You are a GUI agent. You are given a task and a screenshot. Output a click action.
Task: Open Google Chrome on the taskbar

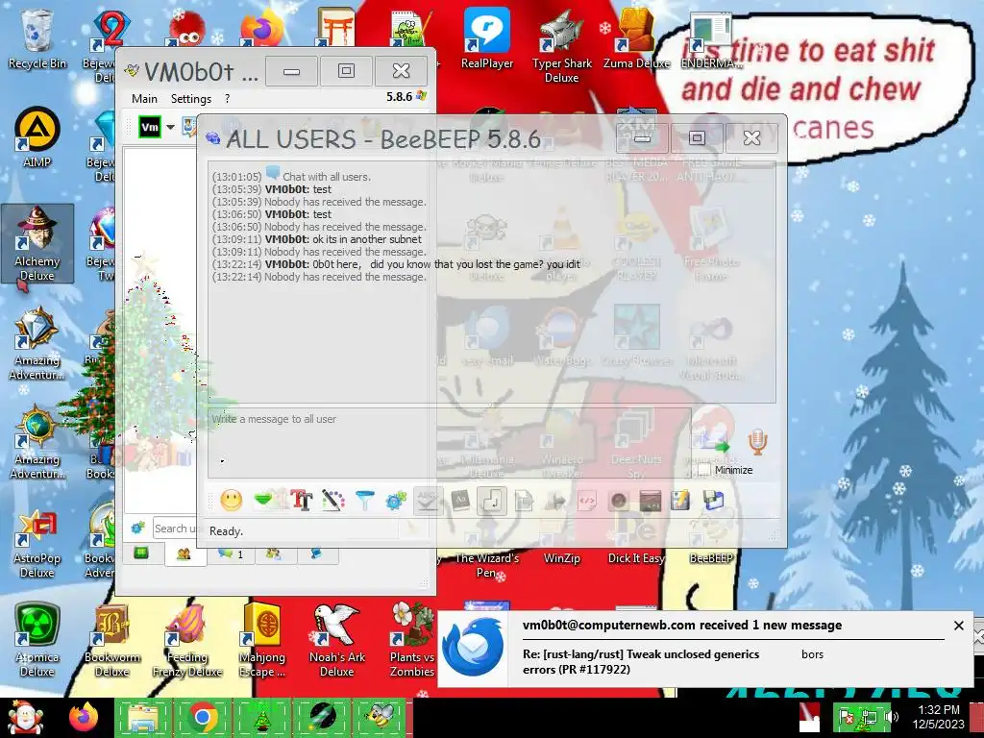tap(202, 718)
